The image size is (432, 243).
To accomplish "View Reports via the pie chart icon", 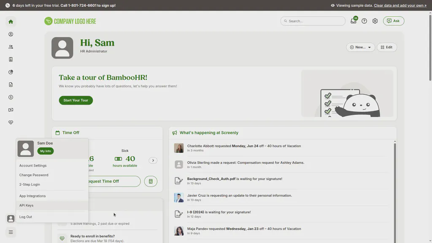I will 11,72.
